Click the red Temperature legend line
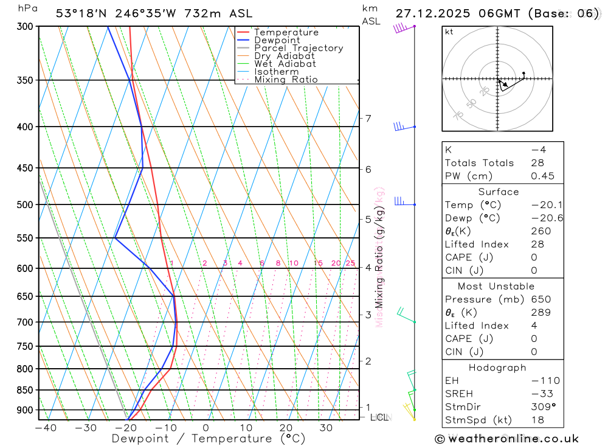Viewport: 608px width, 446px height. point(243,32)
